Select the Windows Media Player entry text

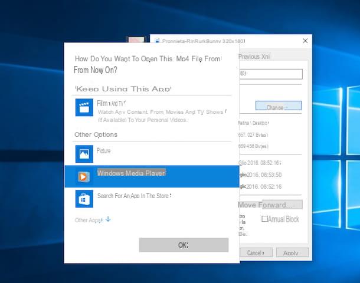[132, 173]
